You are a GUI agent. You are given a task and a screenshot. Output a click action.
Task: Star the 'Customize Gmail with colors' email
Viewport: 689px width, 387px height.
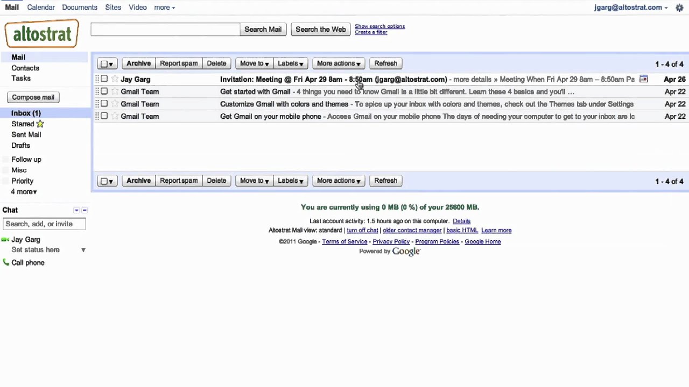click(x=115, y=104)
